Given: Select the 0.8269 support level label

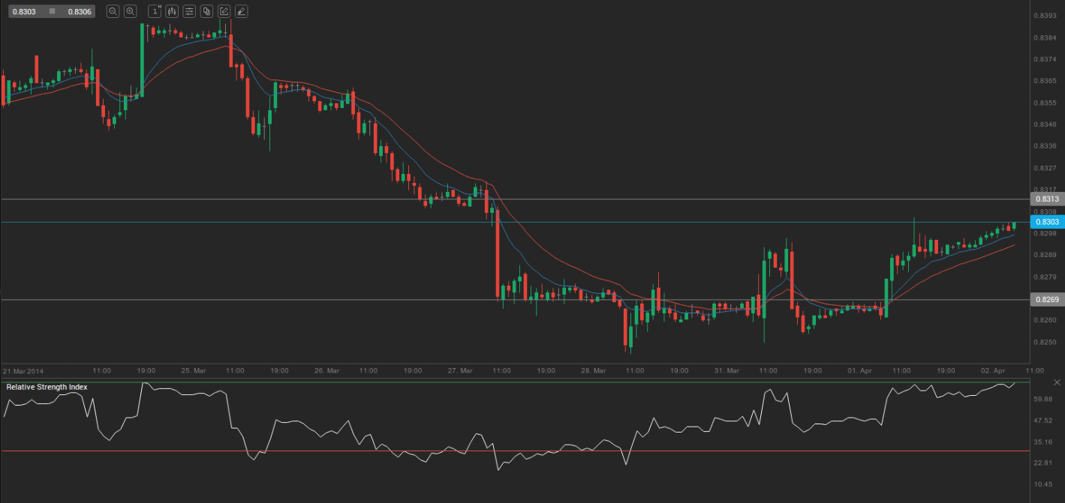Looking at the screenshot, I should pyautogui.click(x=1047, y=300).
